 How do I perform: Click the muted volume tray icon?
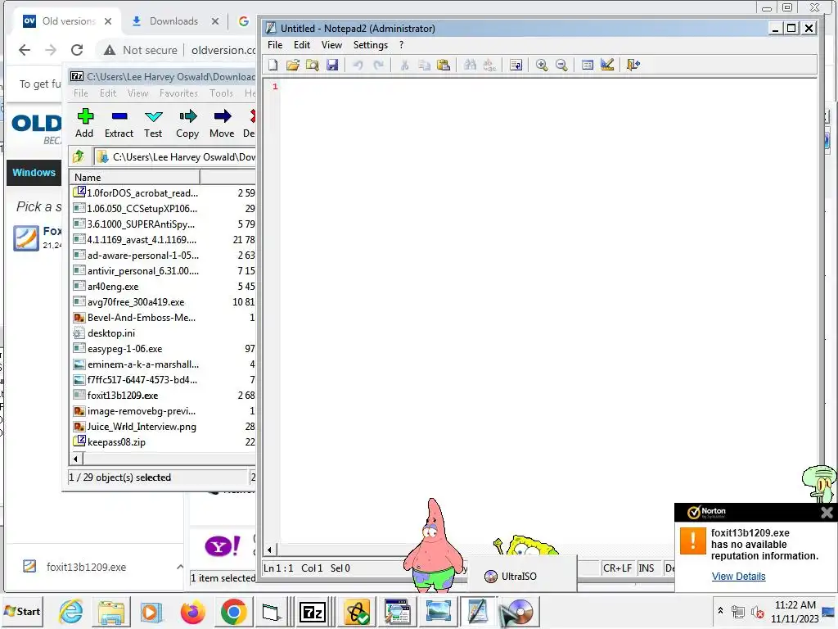(x=757, y=612)
